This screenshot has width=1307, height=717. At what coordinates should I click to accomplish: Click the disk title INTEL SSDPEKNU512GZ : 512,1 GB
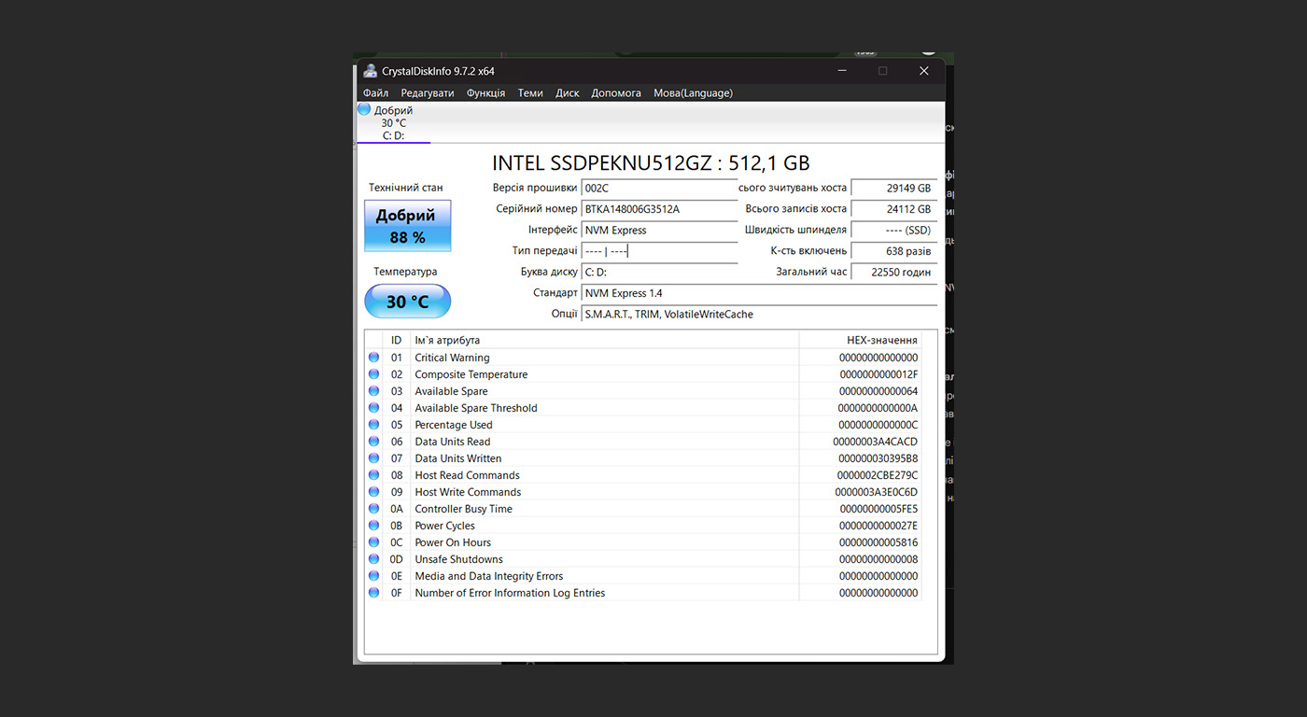click(x=651, y=162)
